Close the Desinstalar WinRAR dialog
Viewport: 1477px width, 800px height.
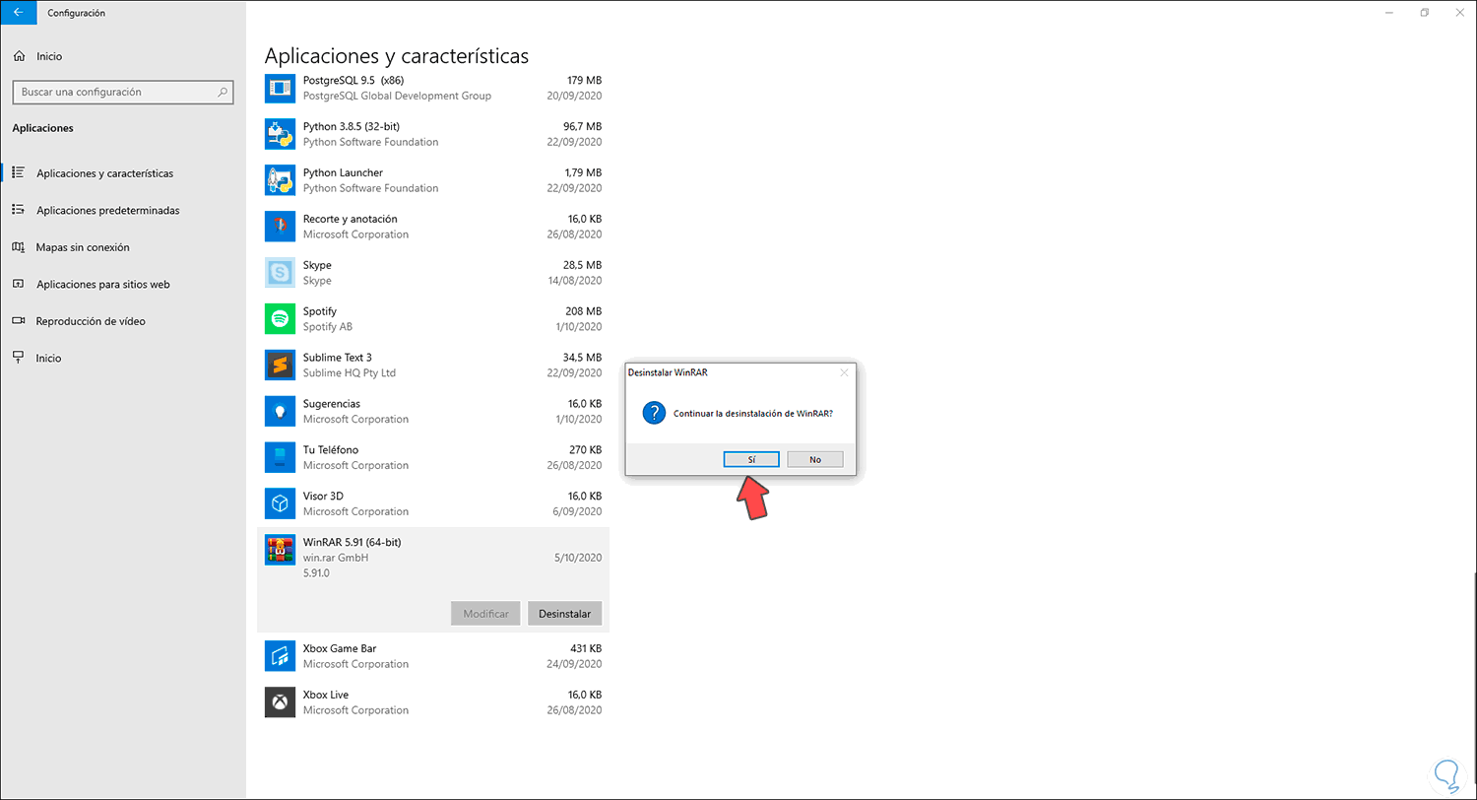(x=844, y=372)
